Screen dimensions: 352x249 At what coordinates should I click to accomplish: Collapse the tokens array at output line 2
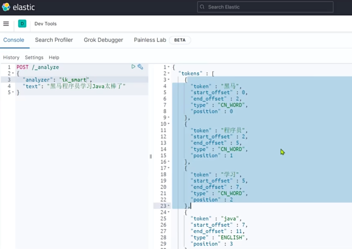(168, 73)
